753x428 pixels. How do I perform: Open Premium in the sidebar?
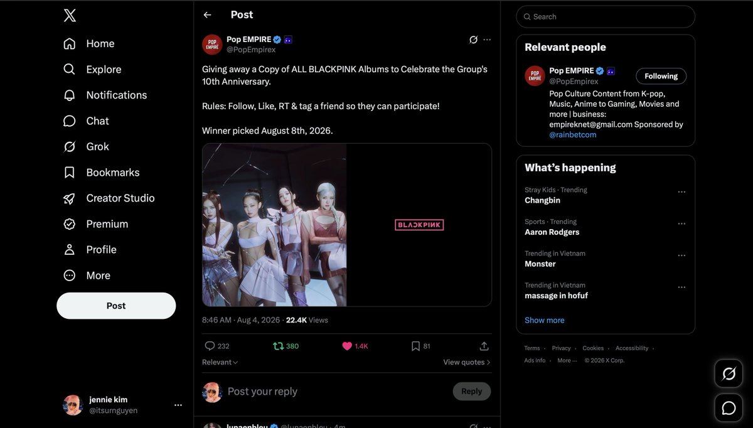tap(95, 223)
